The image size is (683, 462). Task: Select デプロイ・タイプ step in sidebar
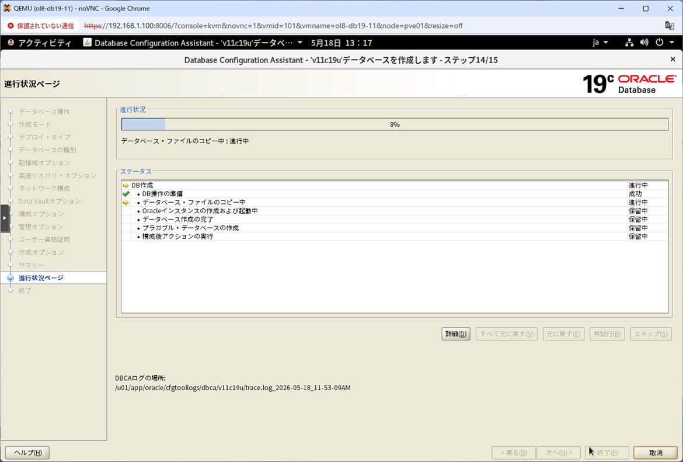[44, 137]
